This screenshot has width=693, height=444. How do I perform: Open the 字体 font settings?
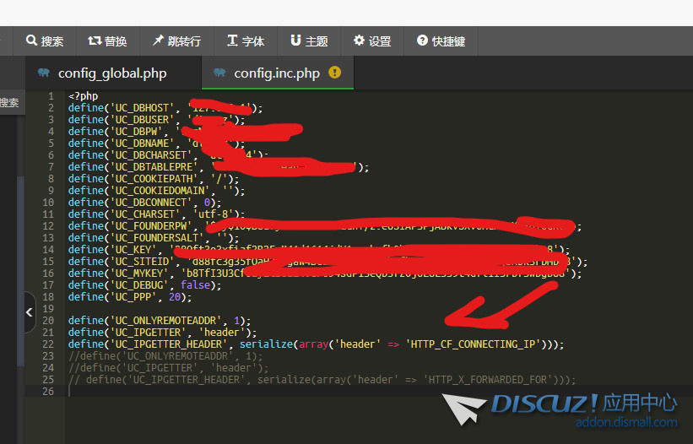[246, 41]
